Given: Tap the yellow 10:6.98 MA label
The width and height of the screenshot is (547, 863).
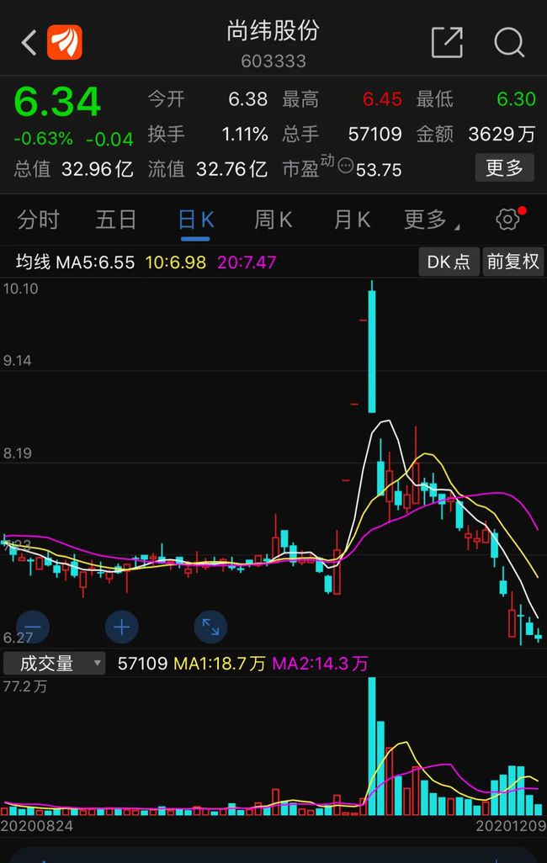Looking at the screenshot, I should [x=176, y=262].
